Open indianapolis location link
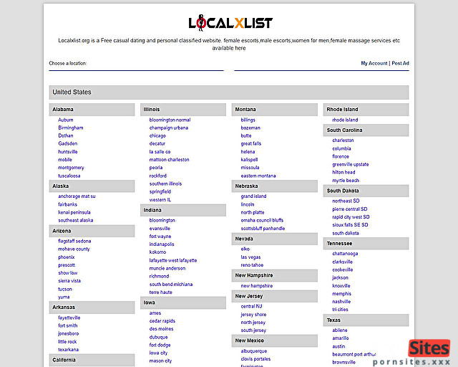Viewport: 458px width, 367px height. tap(162, 244)
